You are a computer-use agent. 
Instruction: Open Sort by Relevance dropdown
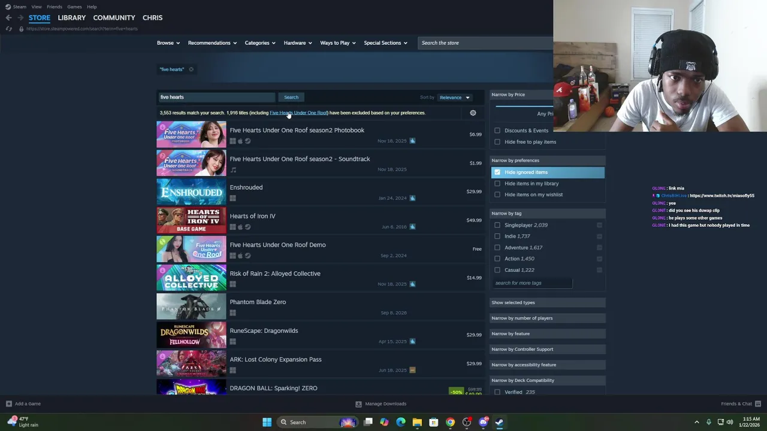click(x=454, y=98)
